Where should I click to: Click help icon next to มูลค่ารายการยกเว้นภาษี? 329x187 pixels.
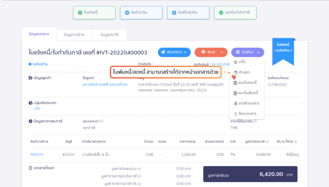pos(139,176)
